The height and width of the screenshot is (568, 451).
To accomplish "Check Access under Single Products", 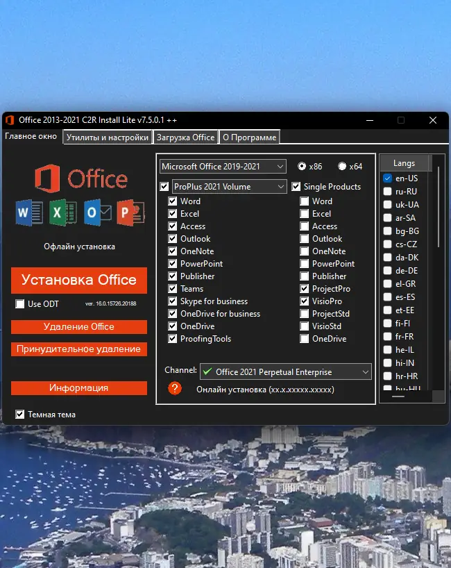I will pos(305,226).
